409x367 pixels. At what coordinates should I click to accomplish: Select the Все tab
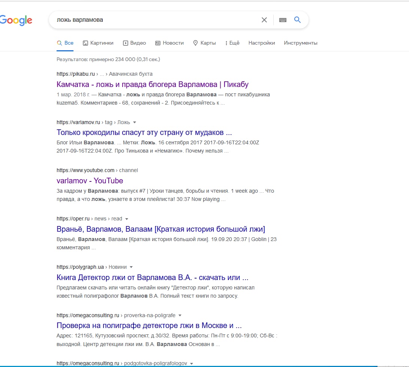(x=65, y=43)
